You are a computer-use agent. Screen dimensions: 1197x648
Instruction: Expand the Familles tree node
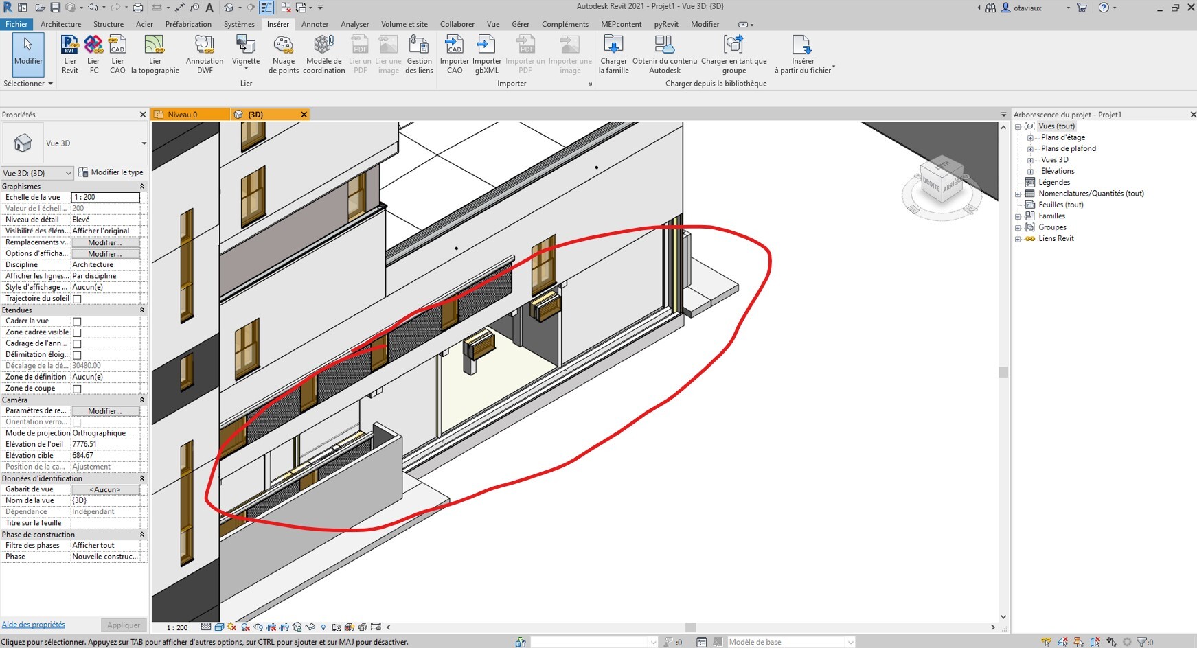click(1018, 216)
